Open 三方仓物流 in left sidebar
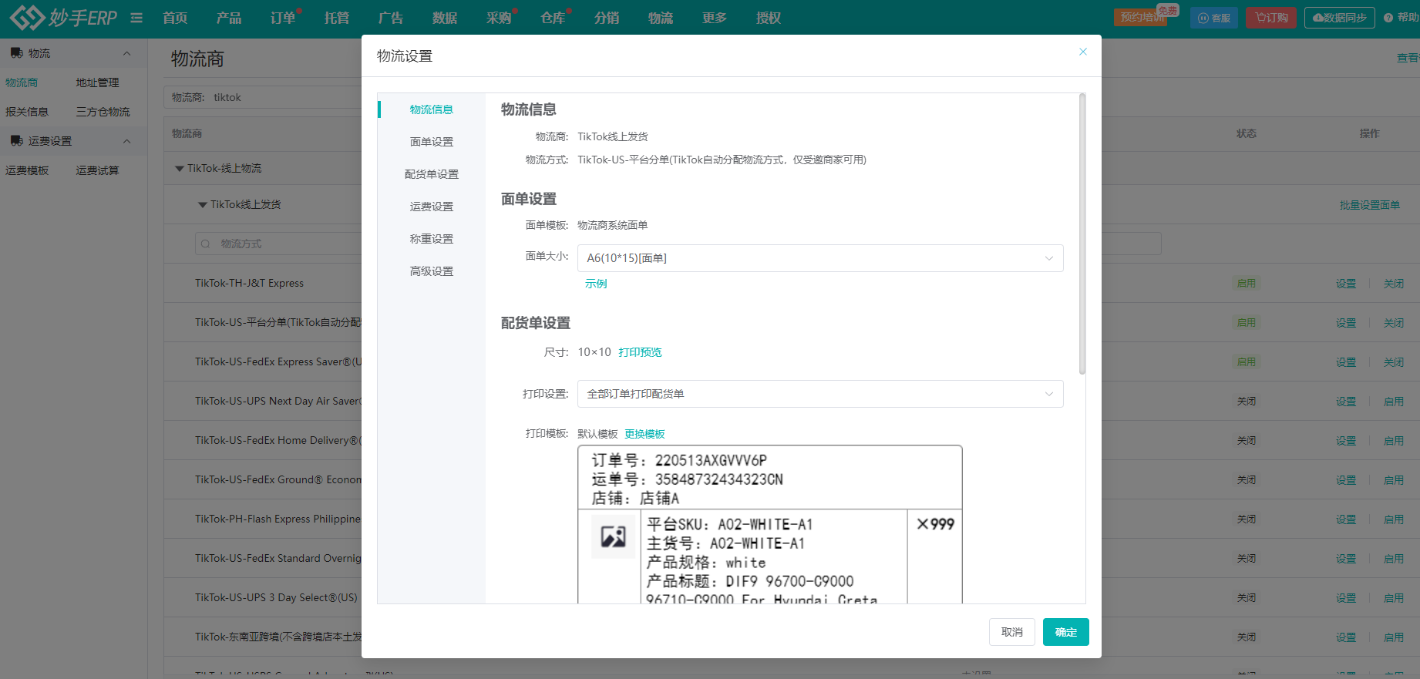 103,112
